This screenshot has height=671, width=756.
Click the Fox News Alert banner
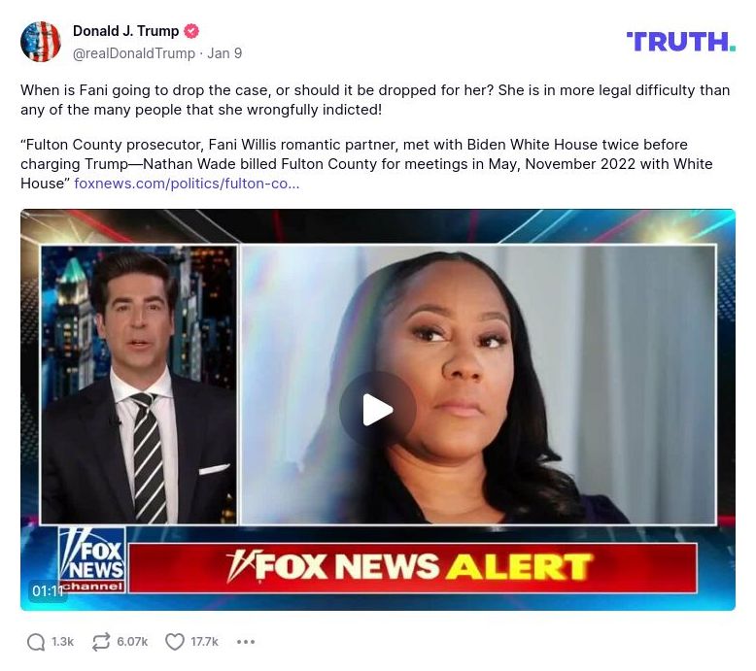coord(413,567)
